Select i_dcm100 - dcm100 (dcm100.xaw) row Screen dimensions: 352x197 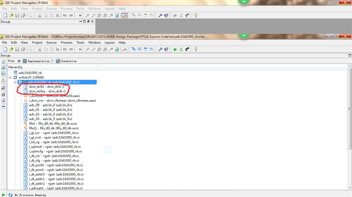(x=54, y=96)
